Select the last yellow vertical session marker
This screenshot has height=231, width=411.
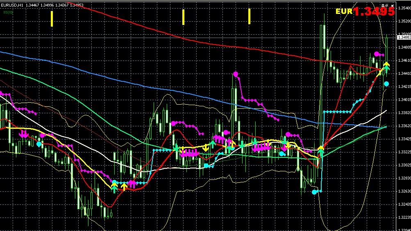coord(249,16)
